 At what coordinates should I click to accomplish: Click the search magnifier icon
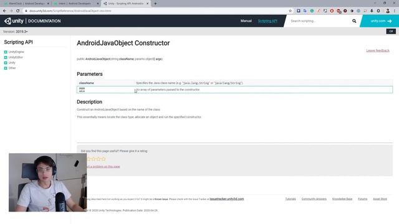pyautogui.click(x=354, y=21)
